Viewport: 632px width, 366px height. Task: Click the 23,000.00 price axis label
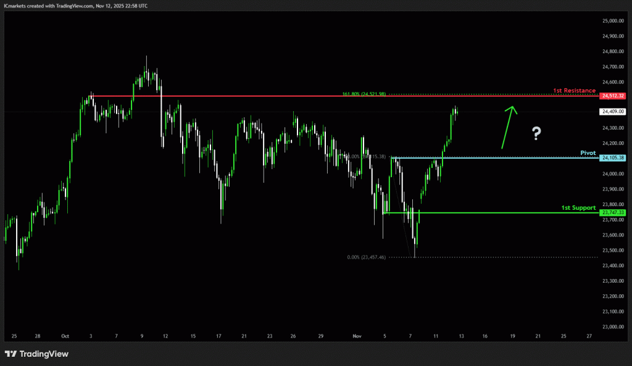click(x=613, y=326)
